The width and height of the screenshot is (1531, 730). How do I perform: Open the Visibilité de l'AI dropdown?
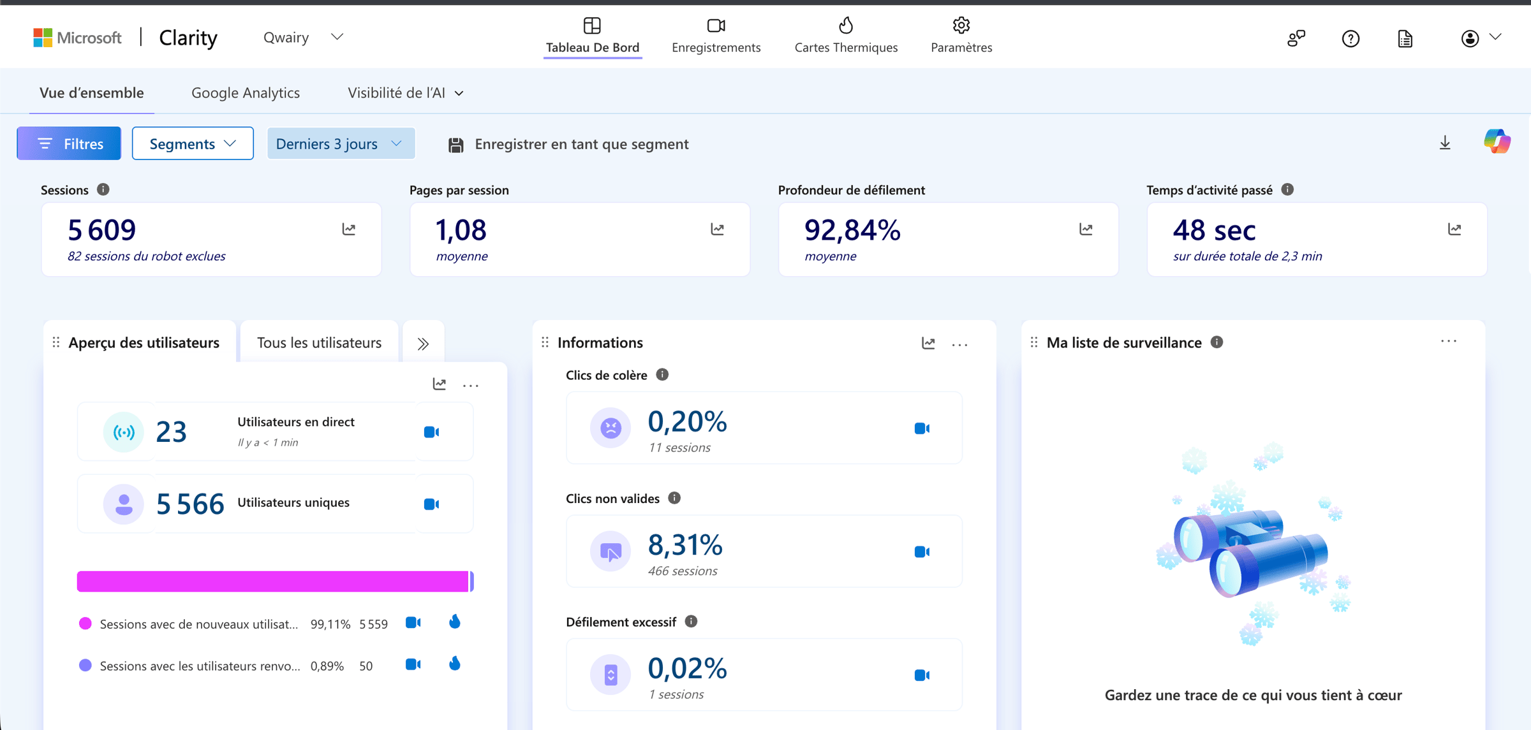(406, 93)
